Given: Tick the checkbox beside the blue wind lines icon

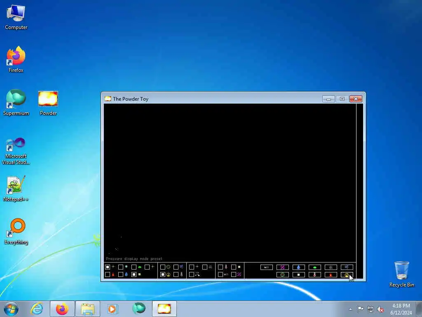Looking at the screenshot, I should click(176, 267).
